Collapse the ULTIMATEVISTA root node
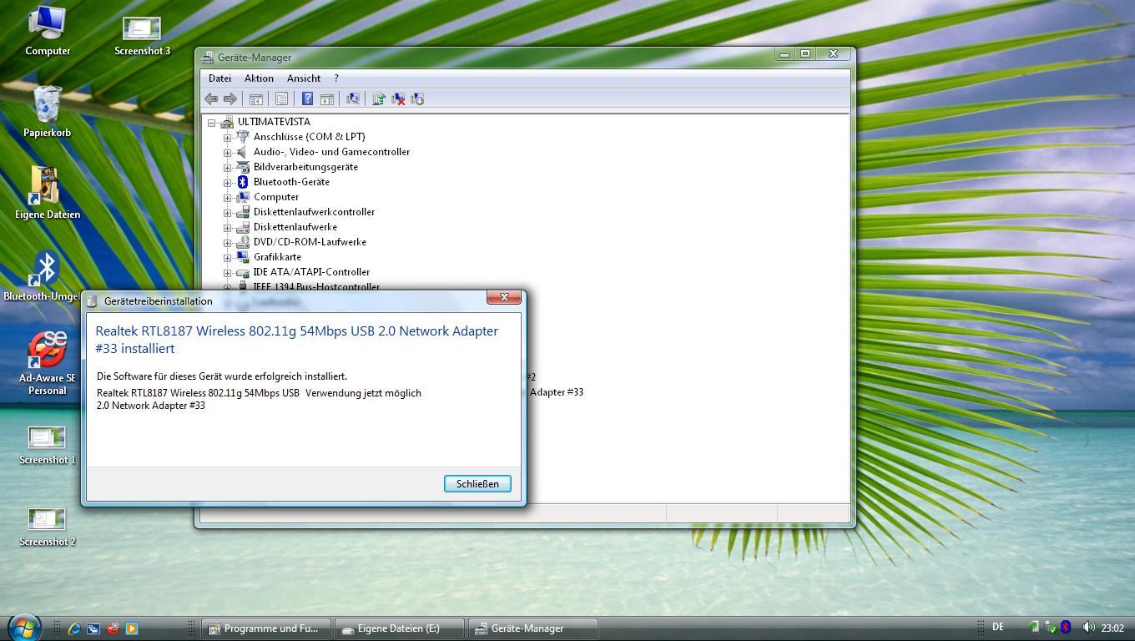 pyautogui.click(x=212, y=123)
